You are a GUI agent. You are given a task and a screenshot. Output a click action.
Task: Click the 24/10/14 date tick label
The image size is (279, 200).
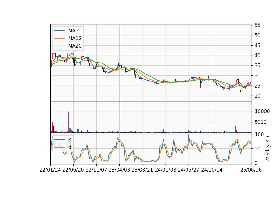pos(212,170)
